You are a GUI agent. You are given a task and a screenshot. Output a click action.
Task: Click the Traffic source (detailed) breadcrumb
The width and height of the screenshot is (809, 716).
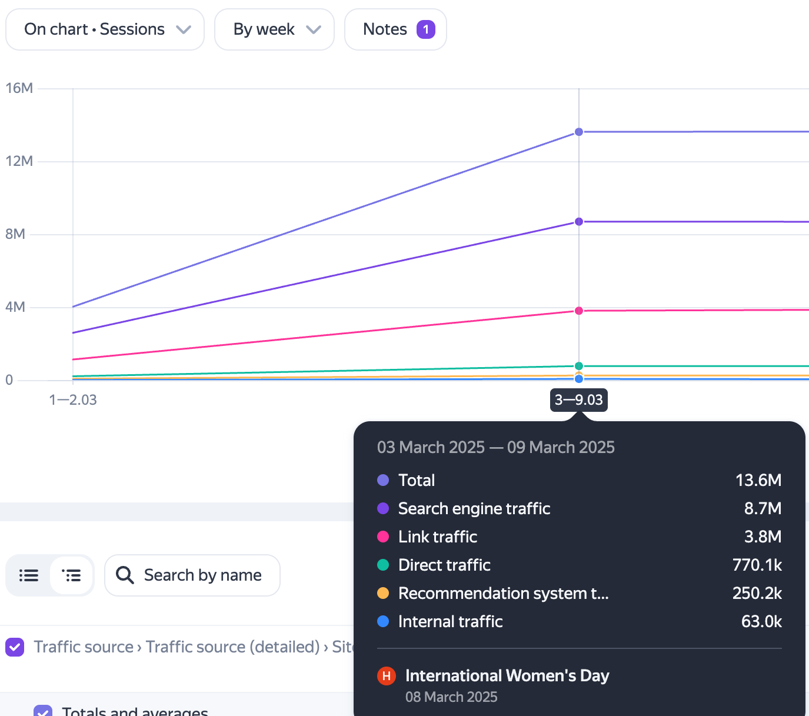pos(232,647)
